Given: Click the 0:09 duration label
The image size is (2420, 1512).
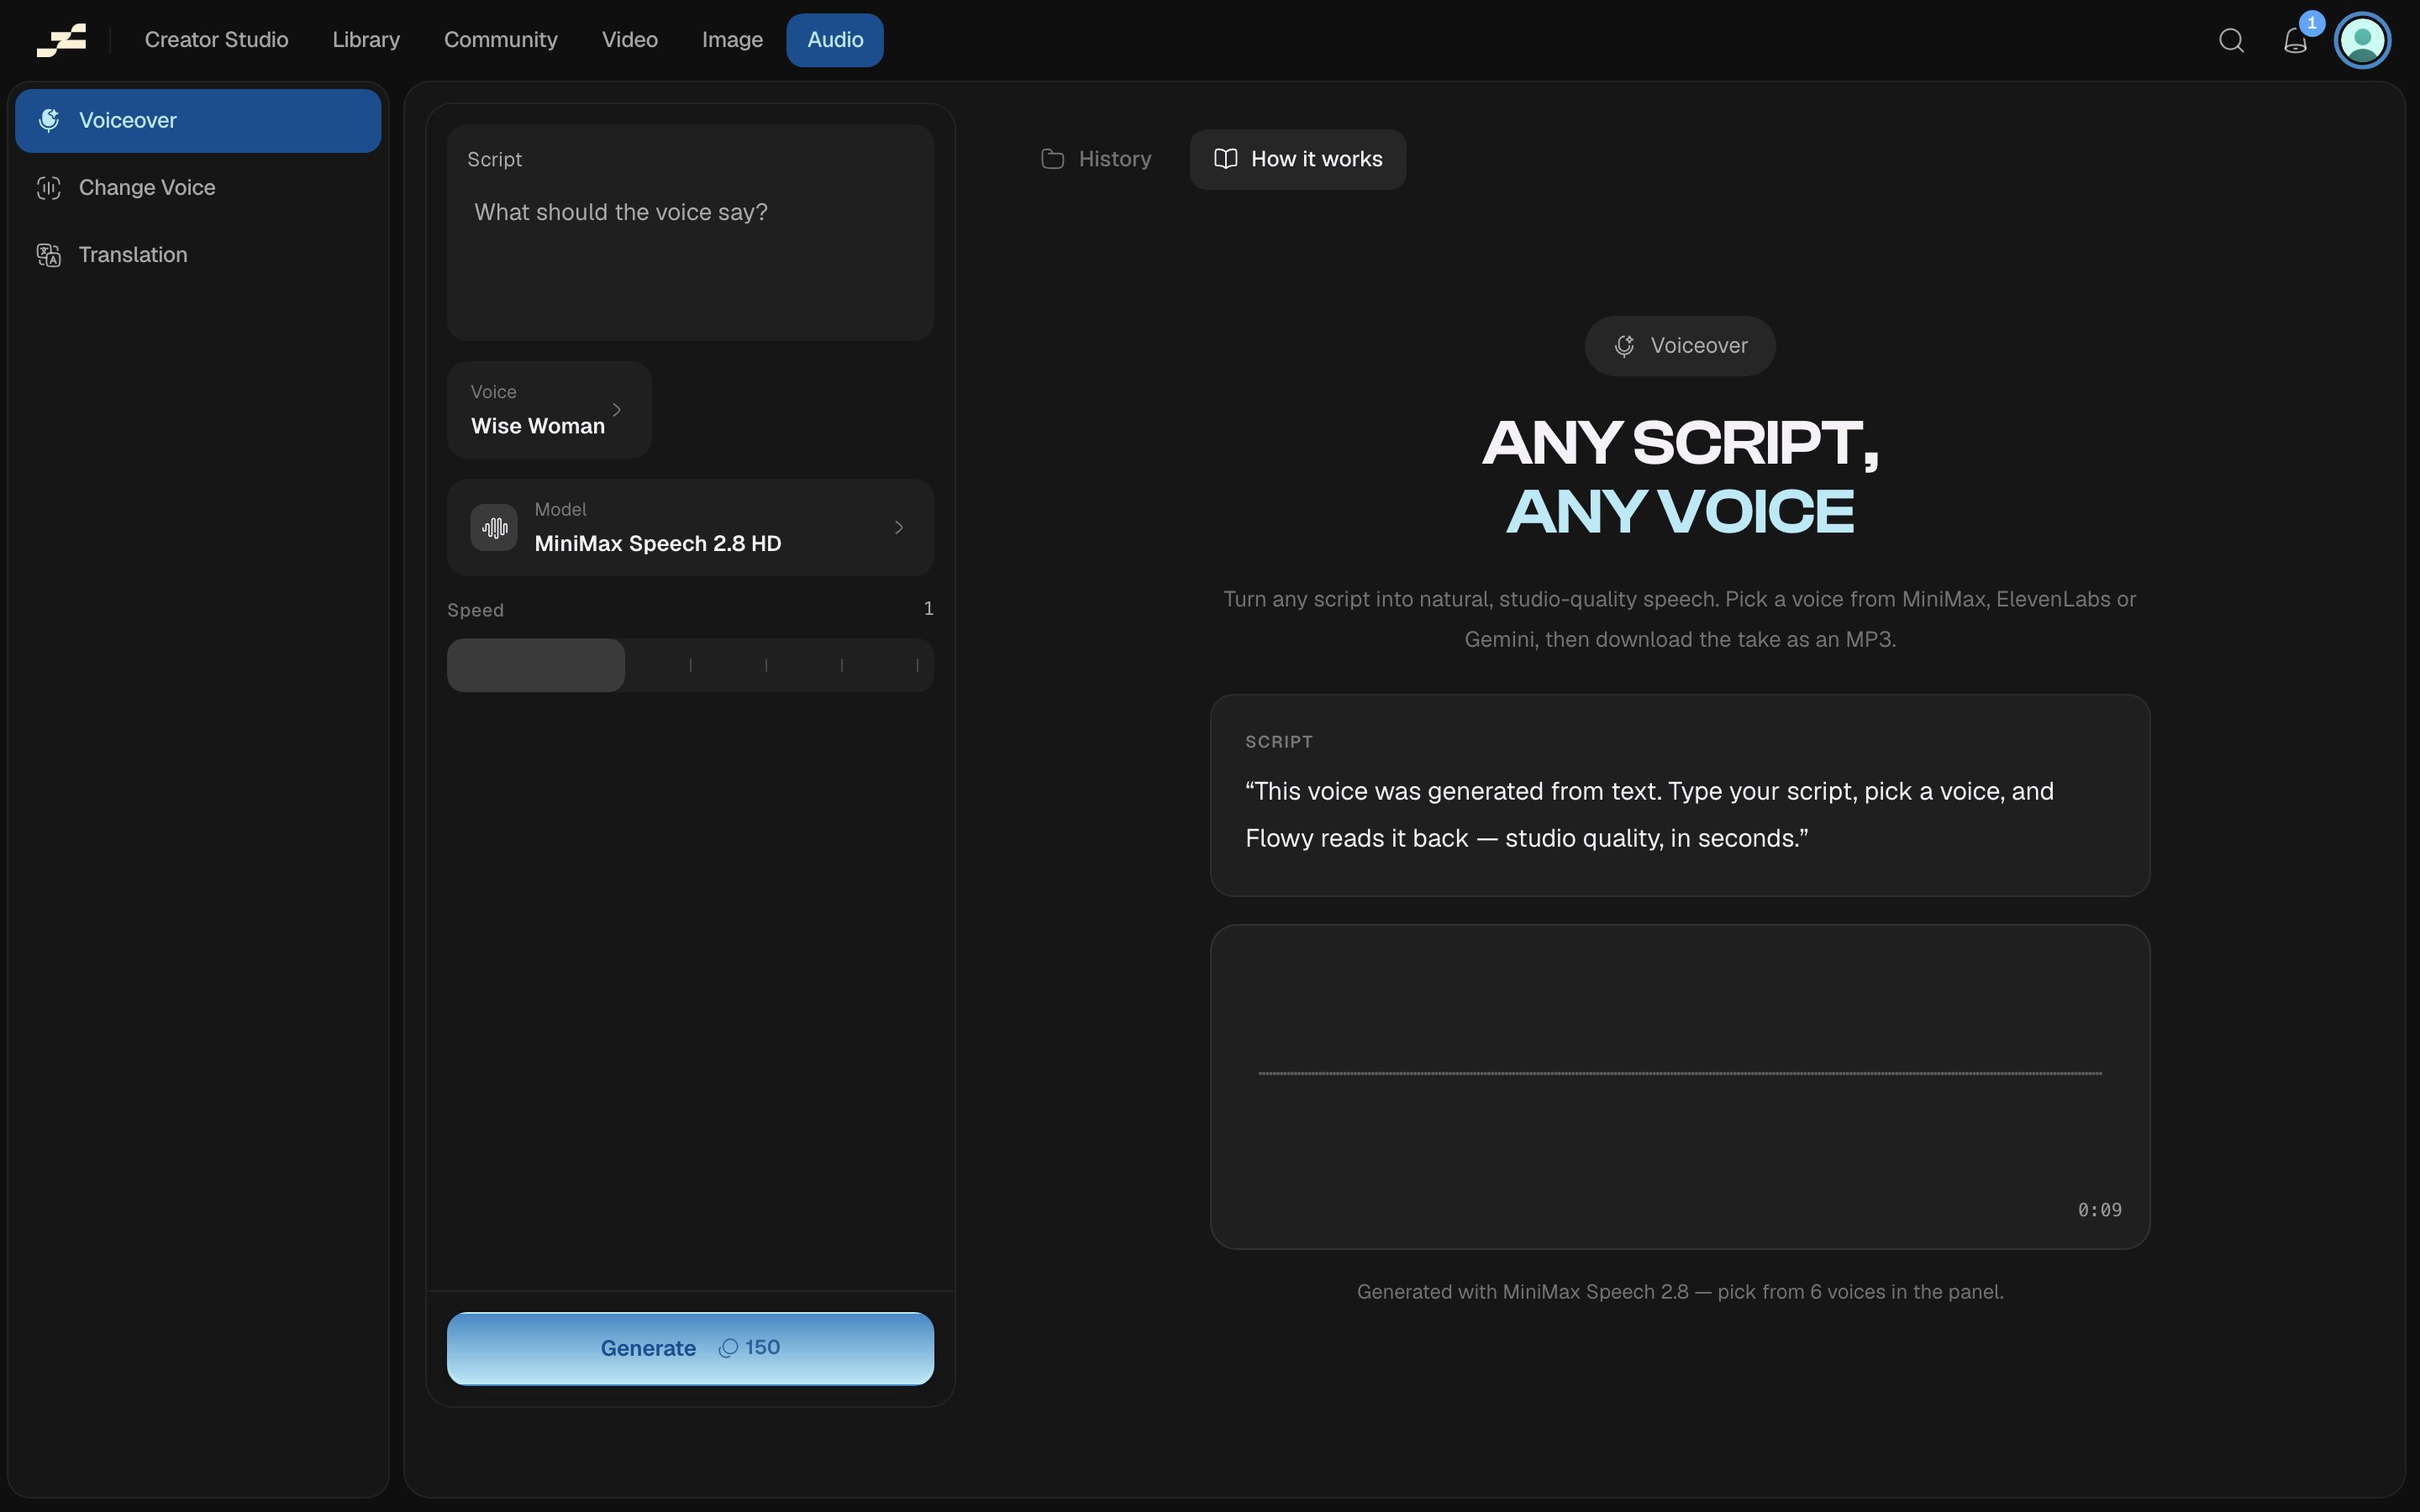Looking at the screenshot, I should (2099, 1210).
